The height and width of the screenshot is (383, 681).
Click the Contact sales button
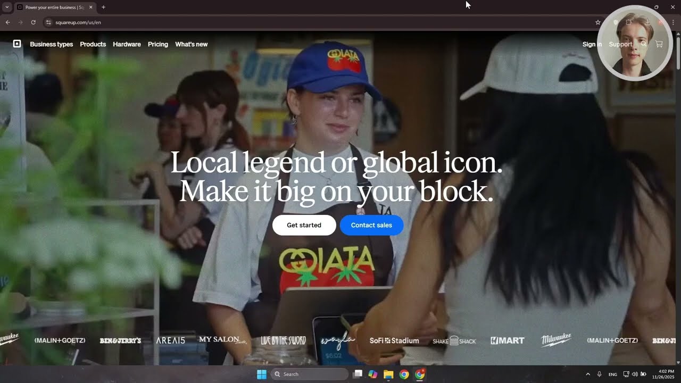click(x=371, y=225)
